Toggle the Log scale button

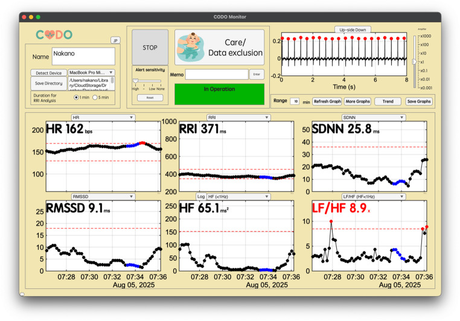(x=201, y=197)
